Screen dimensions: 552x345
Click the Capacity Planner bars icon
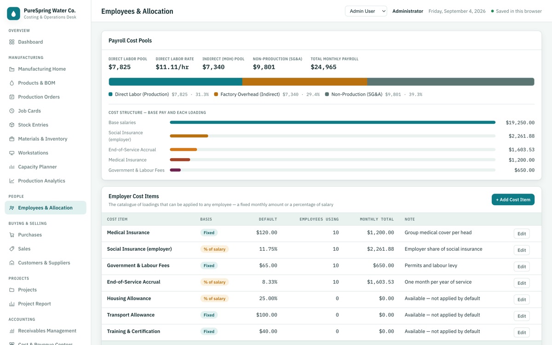[x=12, y=167]
